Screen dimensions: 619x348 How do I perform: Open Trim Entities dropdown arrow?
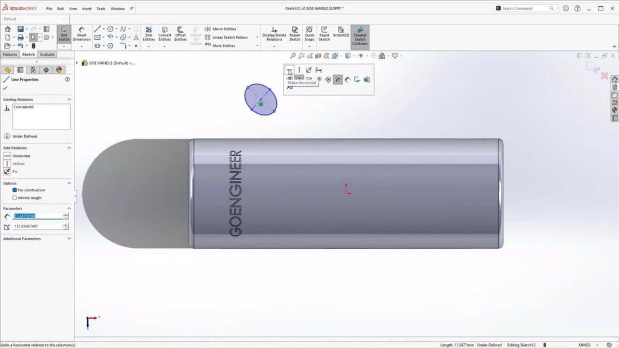(149, 46)
